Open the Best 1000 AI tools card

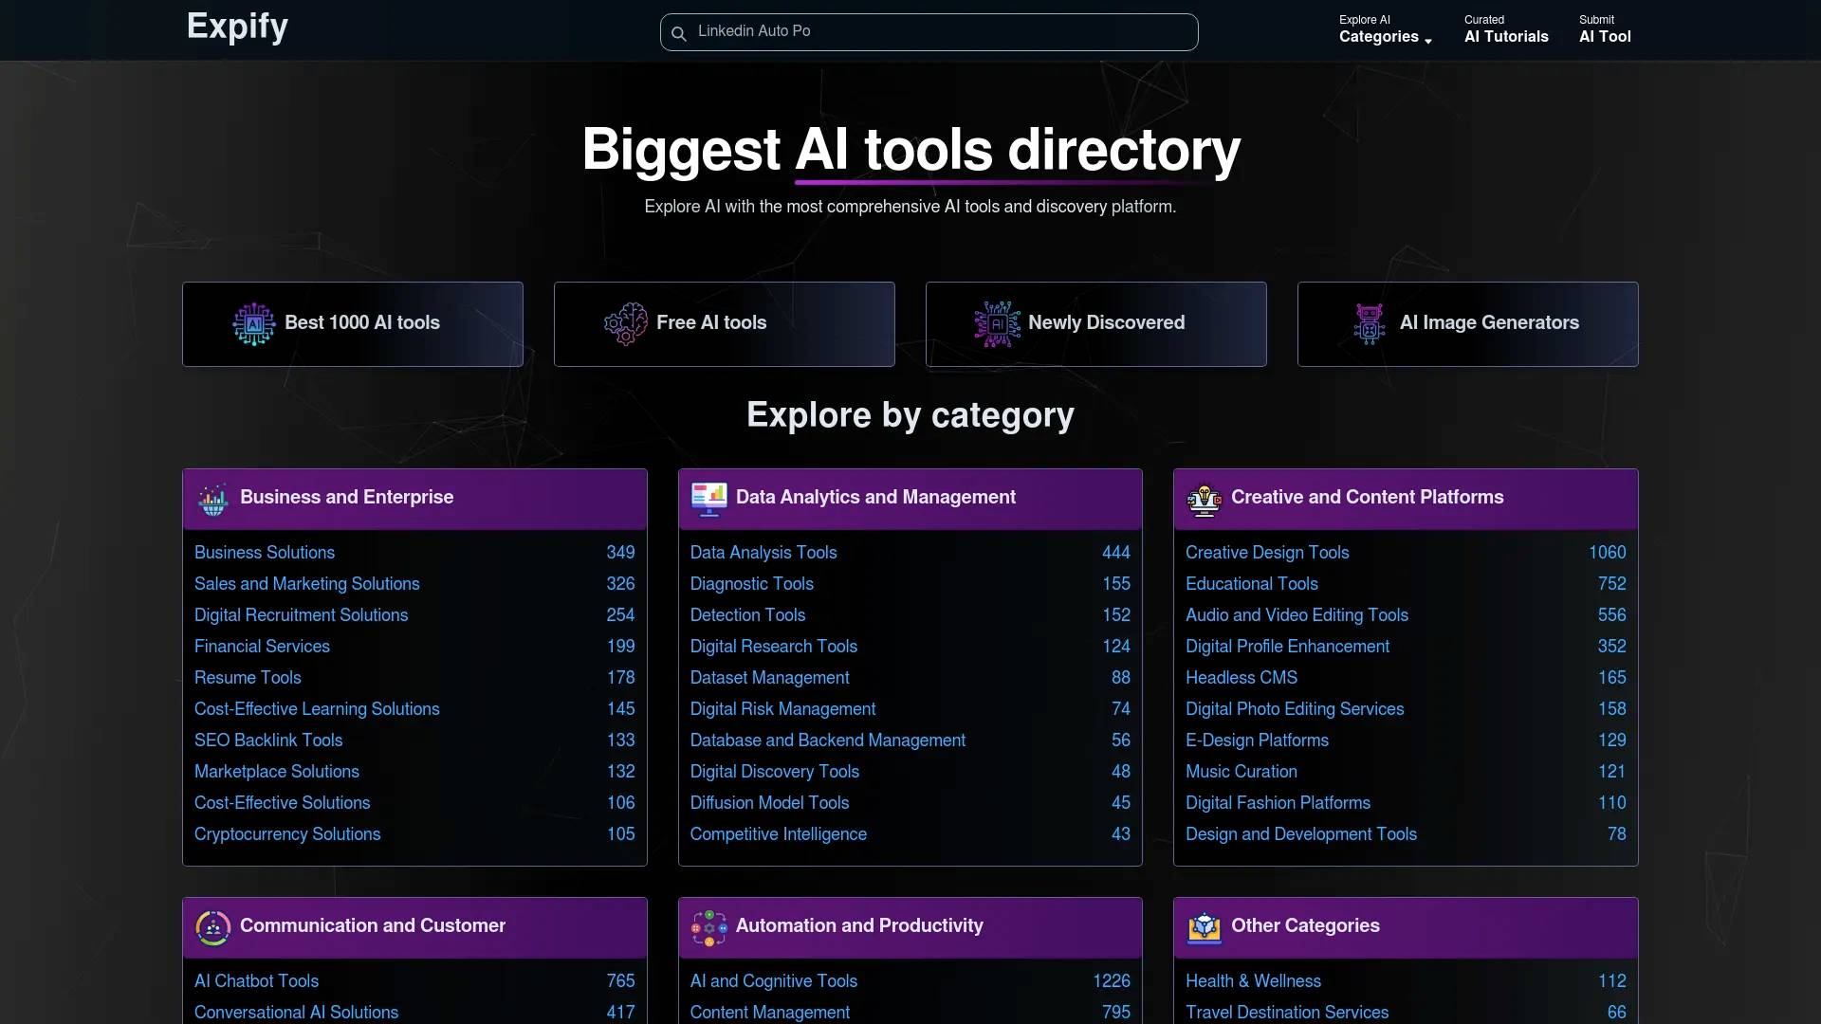[353, 324]
